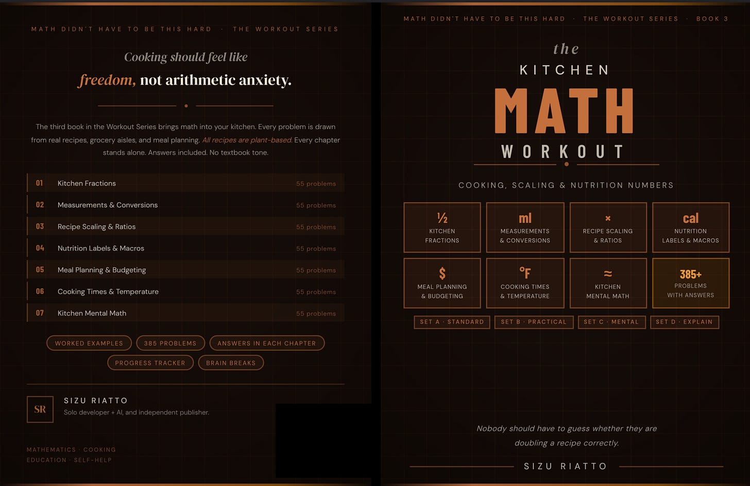Screen dimensions: 750x486
Task: Select the Set C · Mental tag
Action: 611,322
